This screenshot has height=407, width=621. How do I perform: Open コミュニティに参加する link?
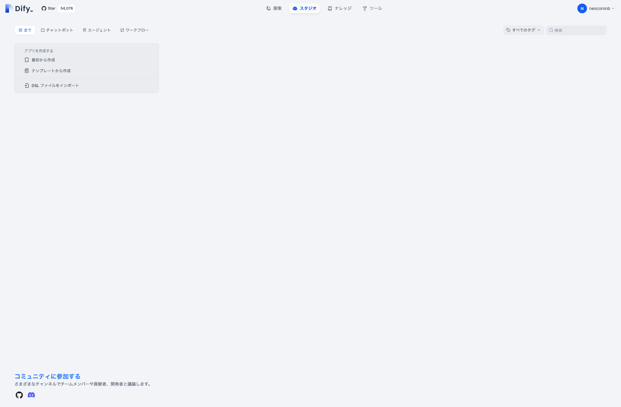click(47, 376)
